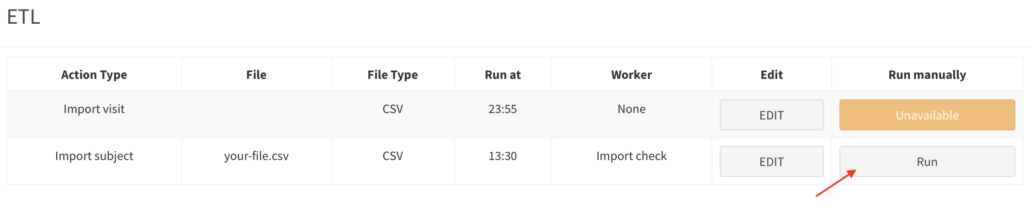Click the your-file.csv file name

[256, 156]
